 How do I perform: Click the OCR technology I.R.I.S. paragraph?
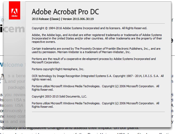click(x=98, y=78)
